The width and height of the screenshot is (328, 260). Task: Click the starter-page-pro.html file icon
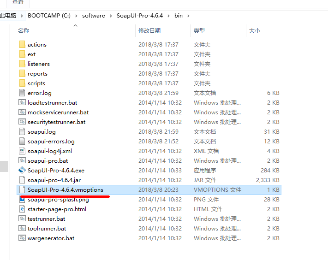pos(22,209)
